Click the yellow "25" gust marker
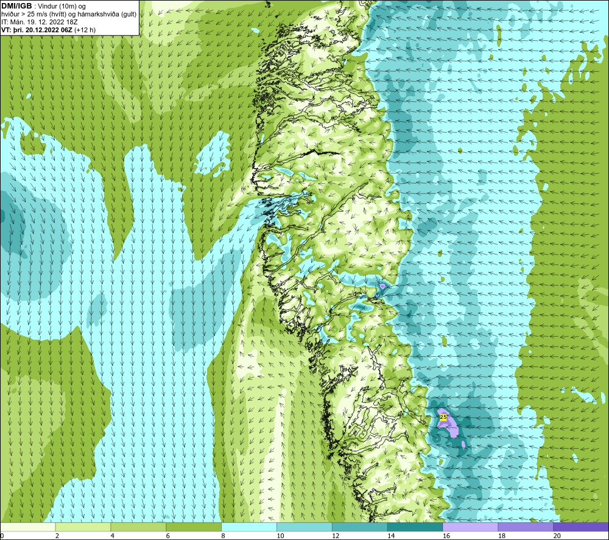Image resolution: width=609 pixels, height=540 pixels. (443, 417)
